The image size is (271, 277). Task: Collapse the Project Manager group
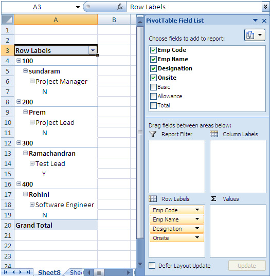pyautogui.click(x=32, y=81)
